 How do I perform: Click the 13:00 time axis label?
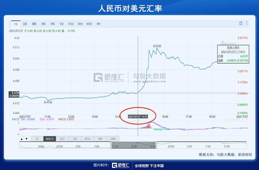coord(95,117)
